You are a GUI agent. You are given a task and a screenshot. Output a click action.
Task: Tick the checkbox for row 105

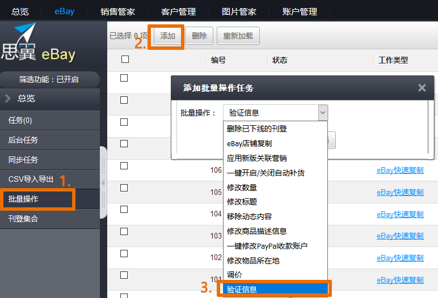coord(124,188)
